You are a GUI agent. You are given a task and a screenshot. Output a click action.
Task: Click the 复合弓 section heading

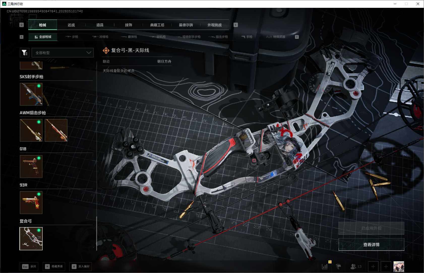pyautogui.click(x=26, y=221)
